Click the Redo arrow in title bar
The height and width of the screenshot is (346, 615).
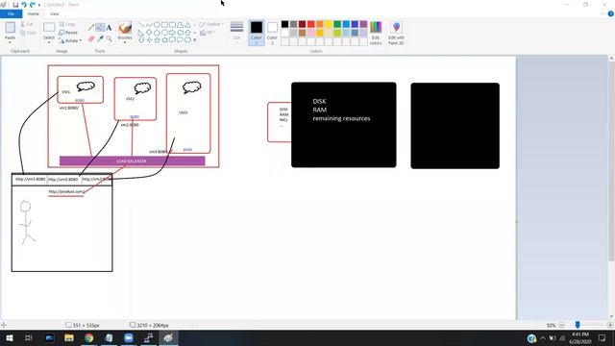pyautogui.click(x=32, y=5)
